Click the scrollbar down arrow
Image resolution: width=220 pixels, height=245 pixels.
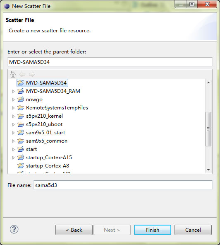click(208, 170)
